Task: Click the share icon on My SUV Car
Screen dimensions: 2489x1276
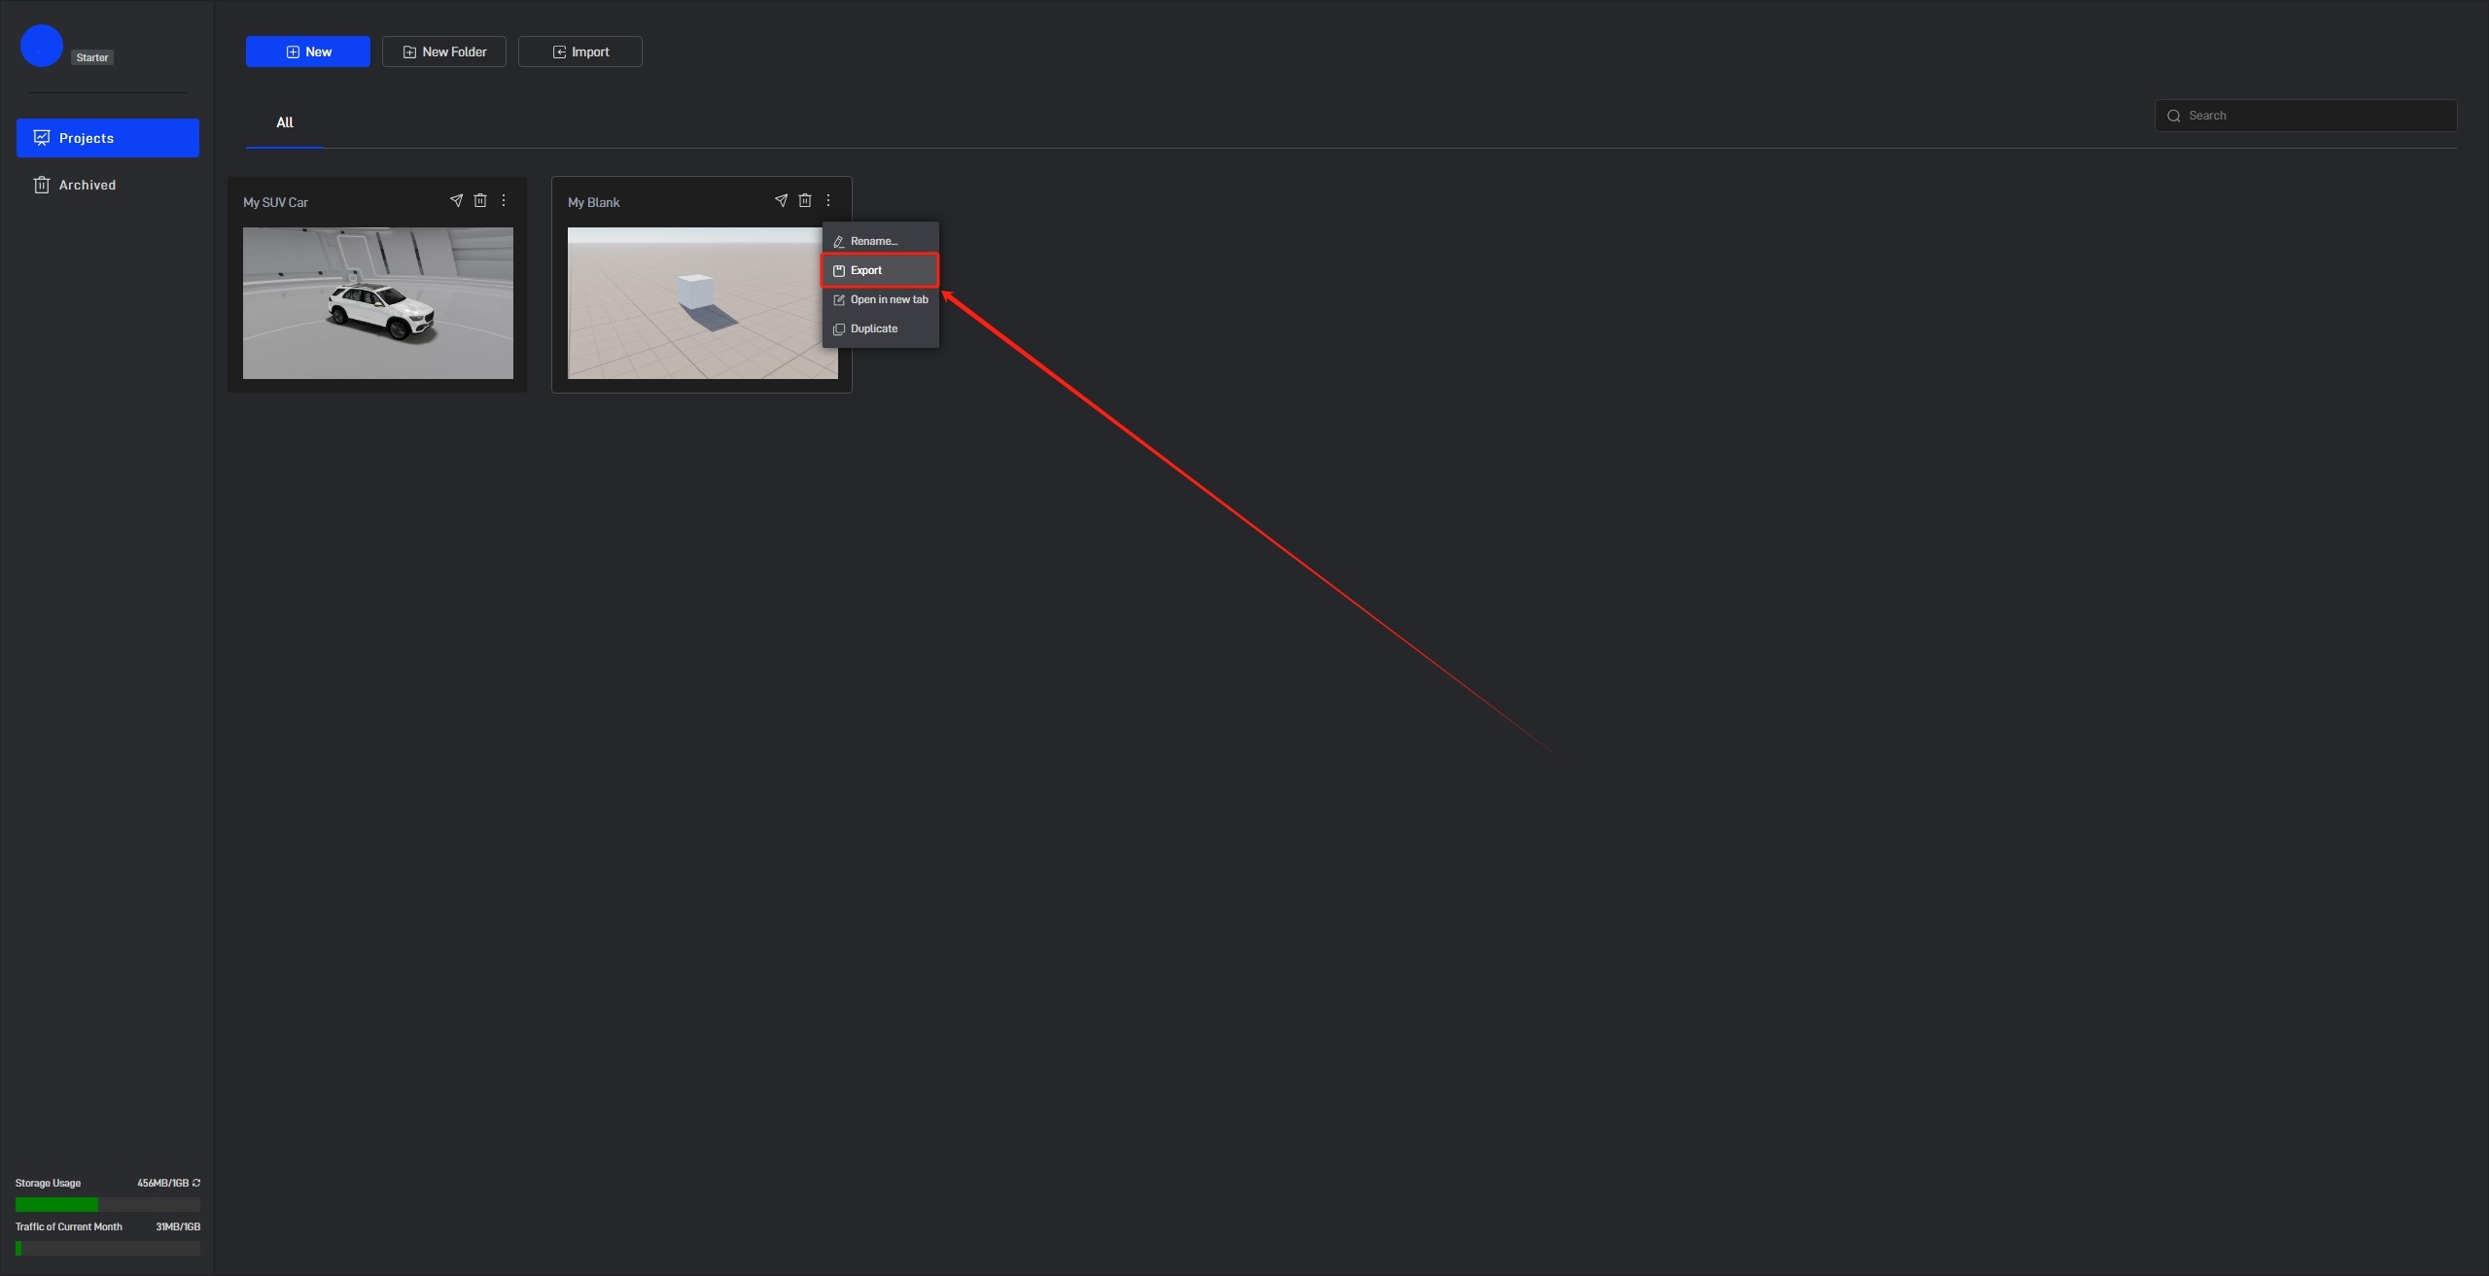Action: [x=456, y=200]
